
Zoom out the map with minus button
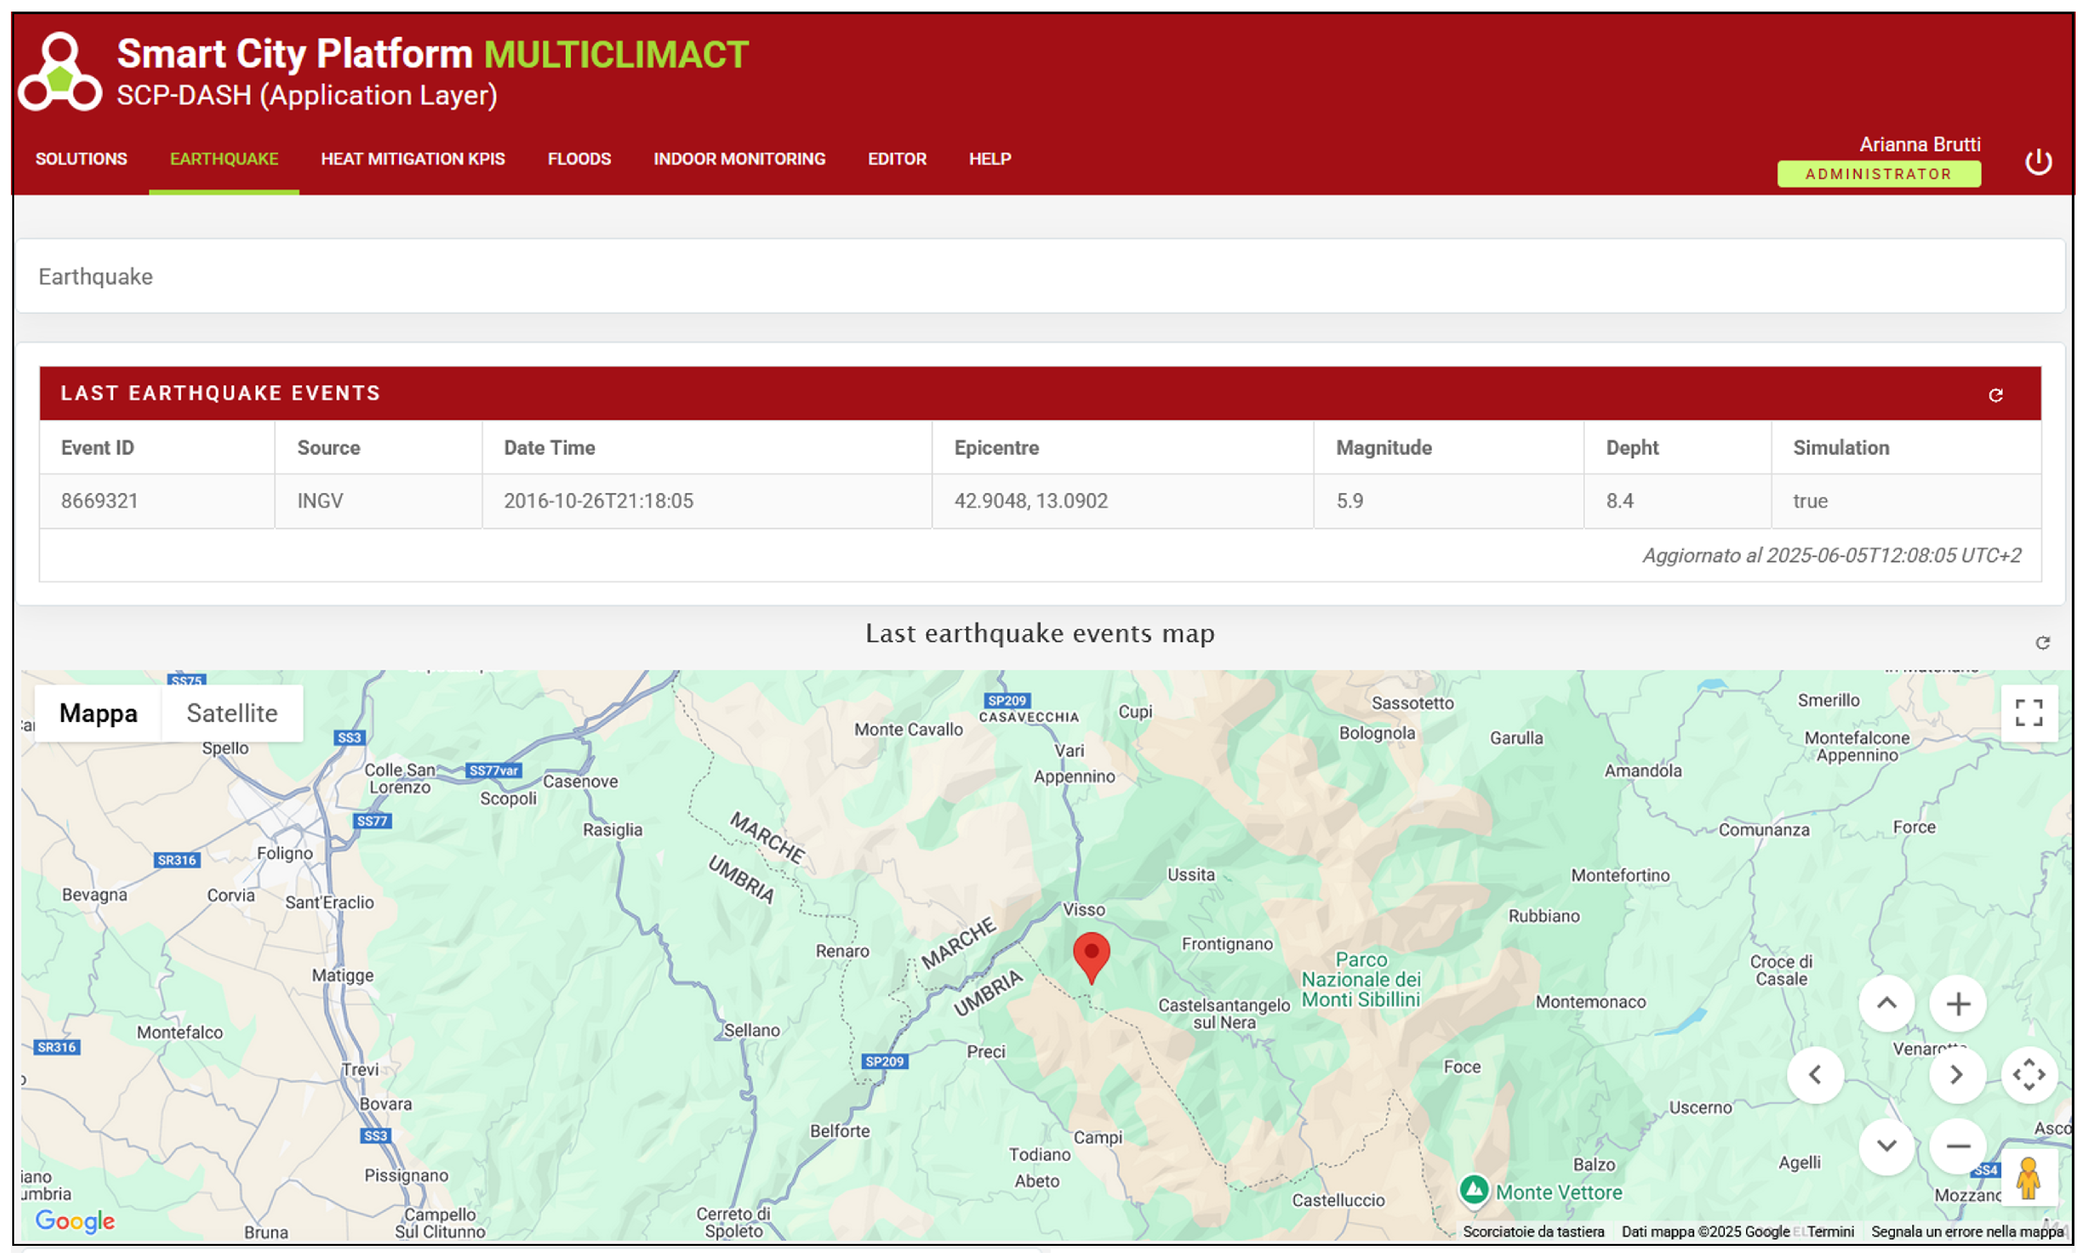pyautogui.click(x=1957, y=1145)
